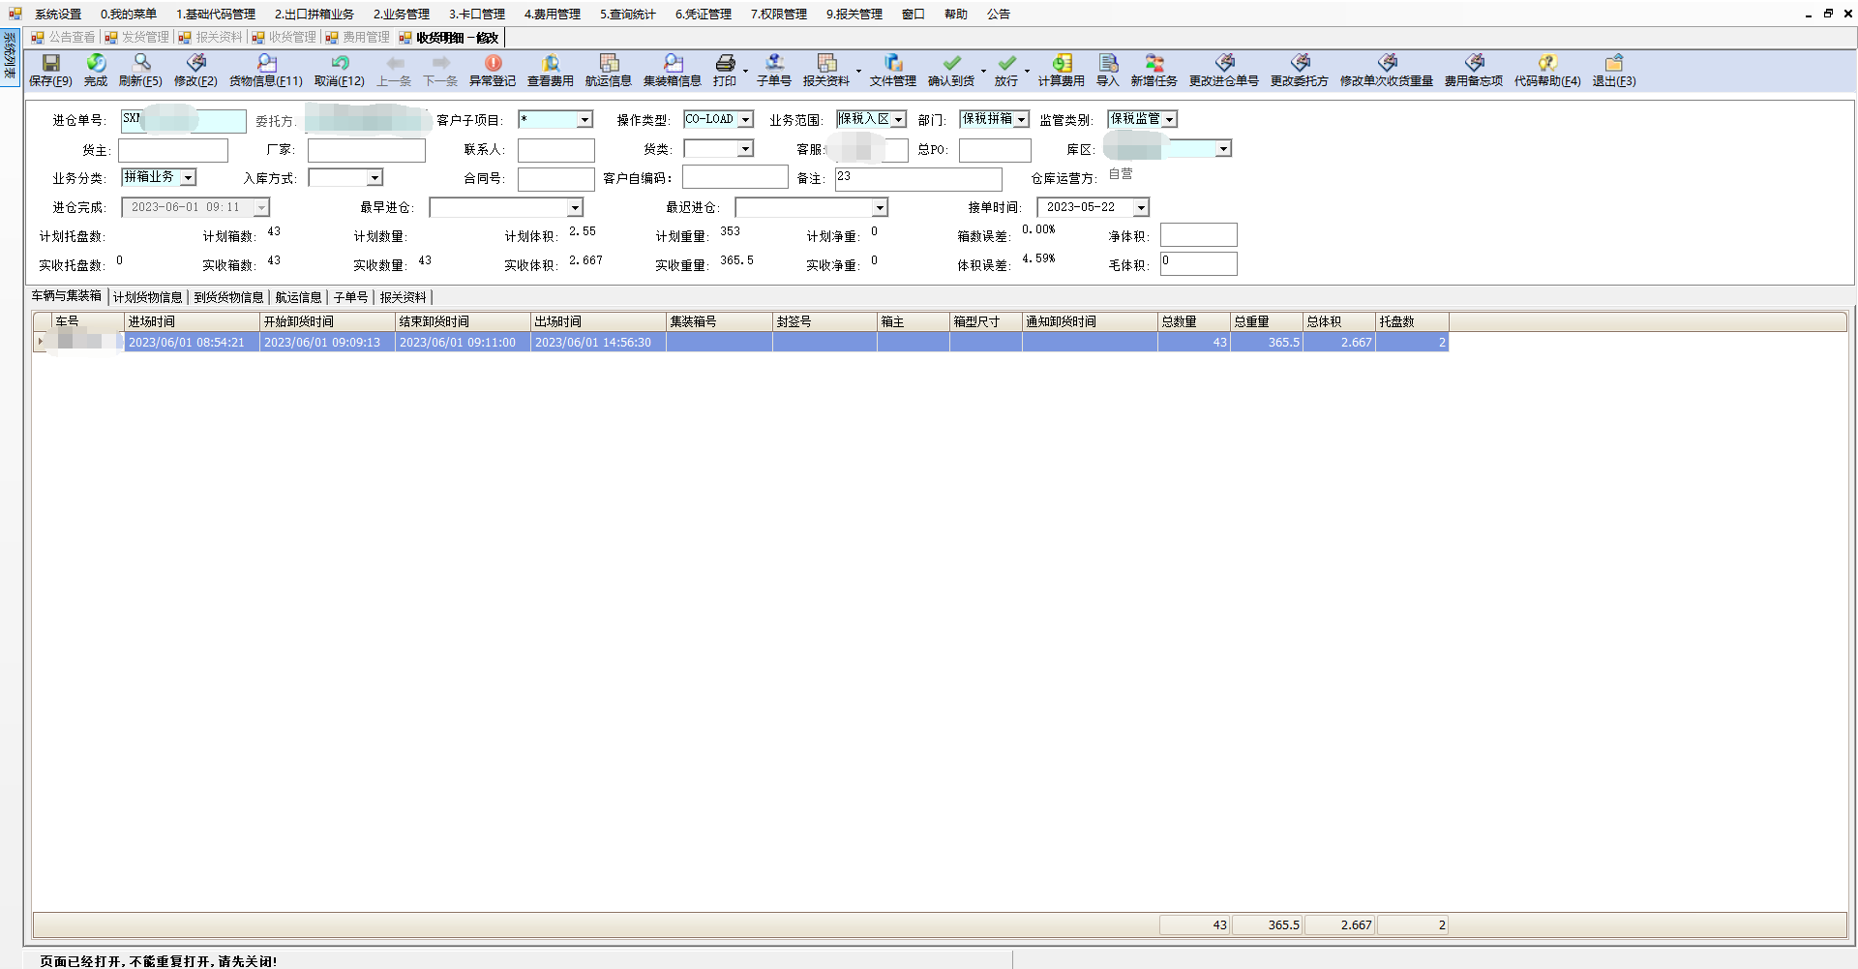The height and width of the screenshot is (969, 1858).
Task: Click the 总PO input field
Action: [995, 150]
